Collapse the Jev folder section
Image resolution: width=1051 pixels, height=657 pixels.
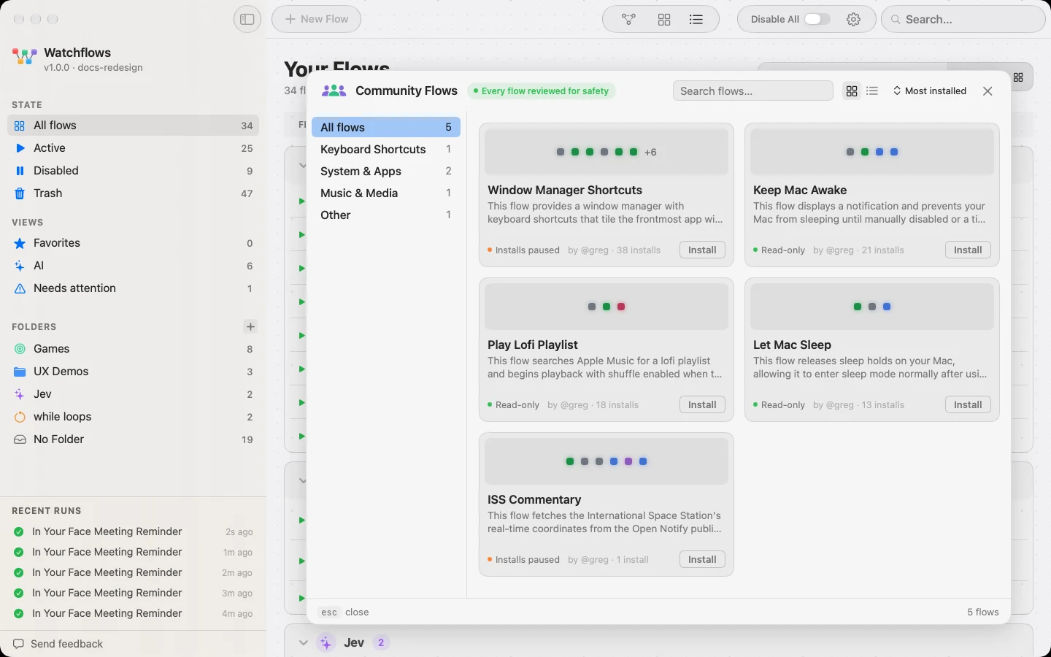303,642
